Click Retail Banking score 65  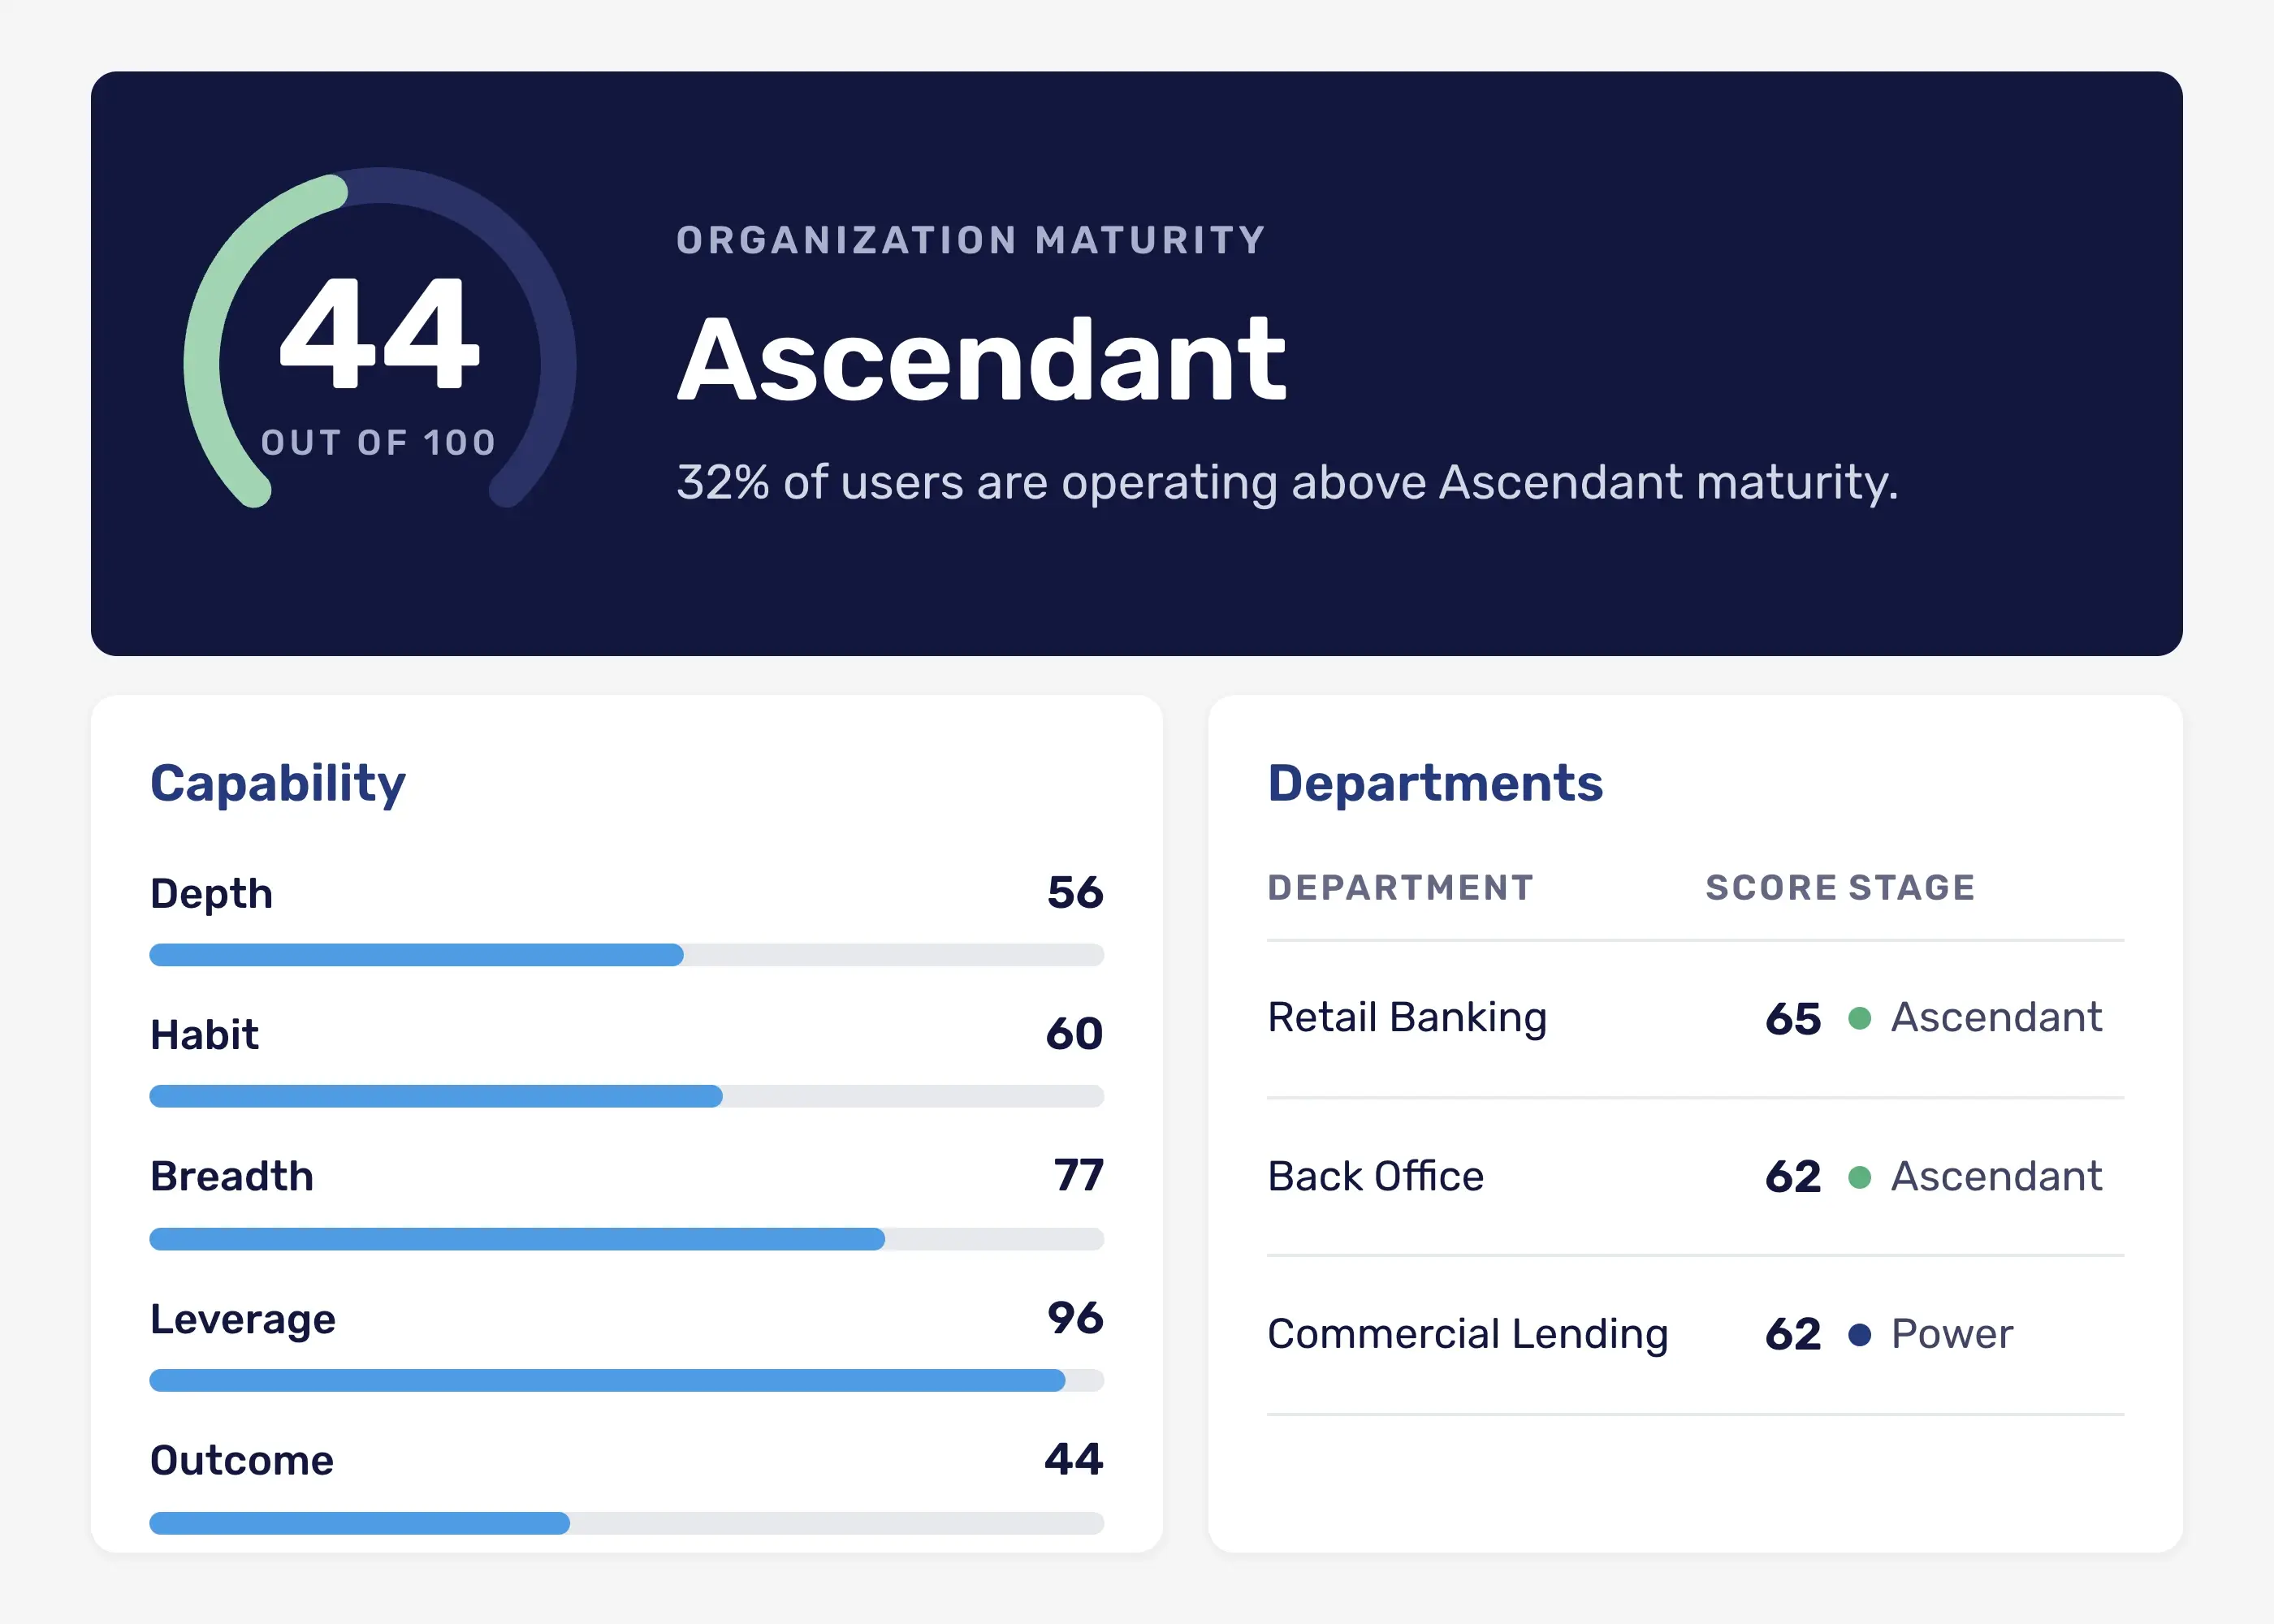pos(1793,1020)
